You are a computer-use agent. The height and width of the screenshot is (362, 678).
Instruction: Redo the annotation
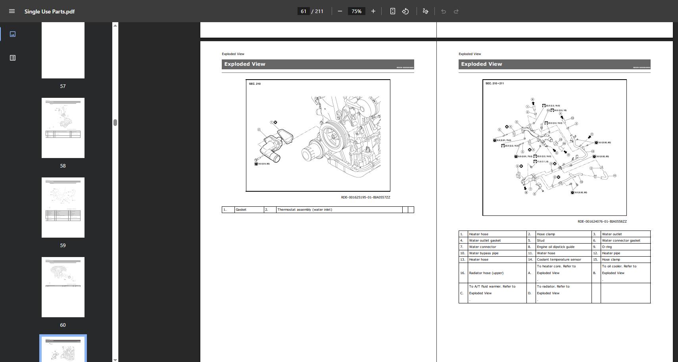pyautogui.click(x=456, y=11)
